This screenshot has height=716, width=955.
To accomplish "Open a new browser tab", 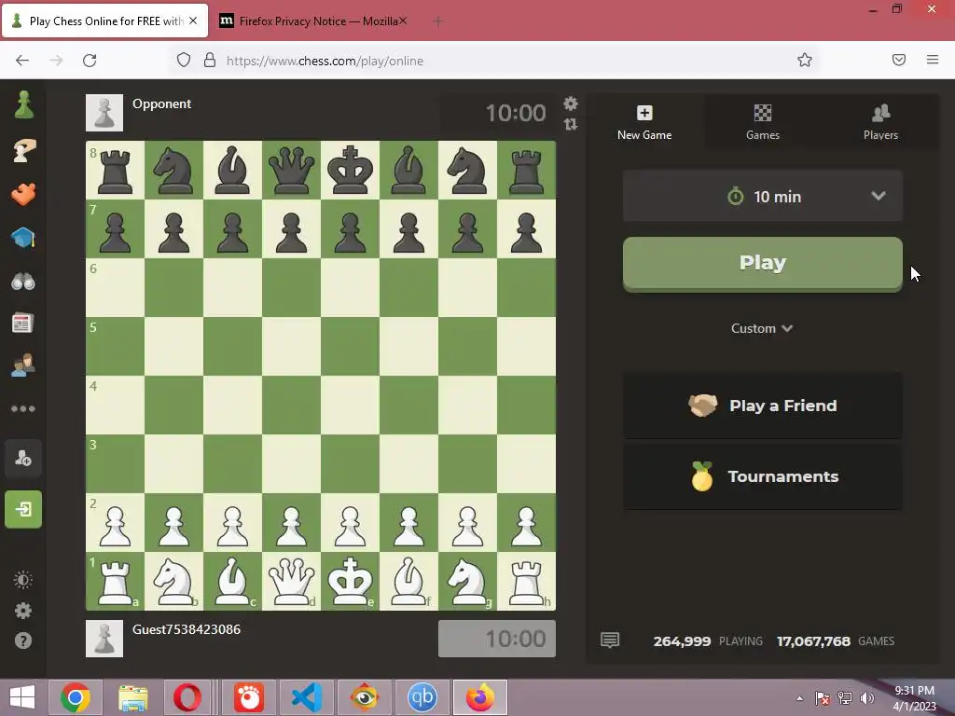I will coord(438,21).
